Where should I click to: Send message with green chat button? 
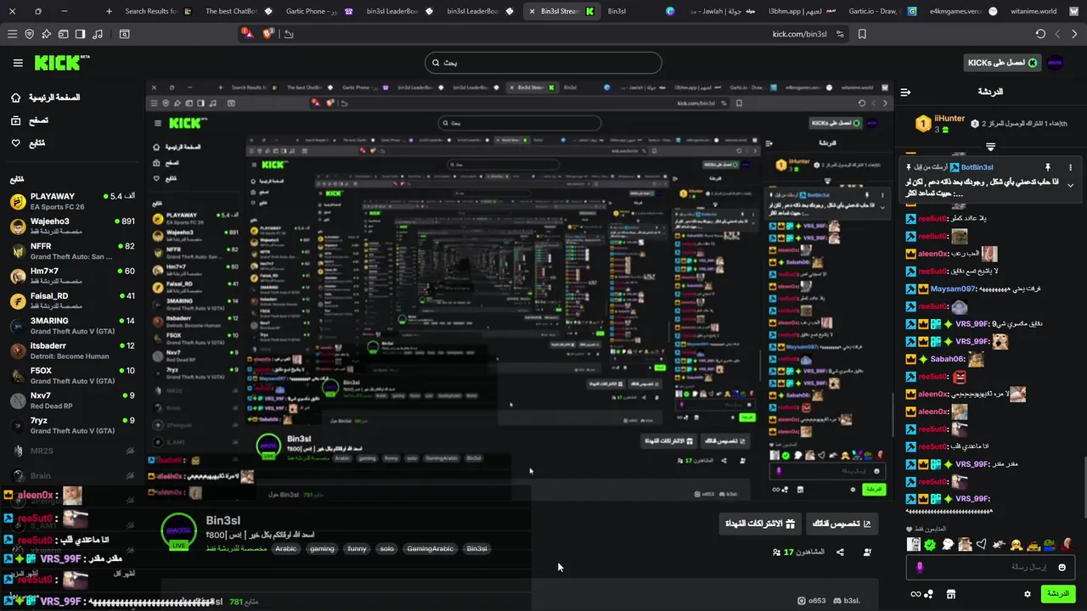1058,594
